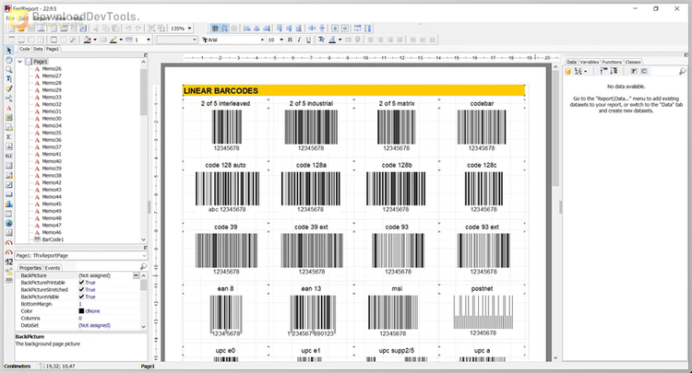The width and height of the screenshot is (692, 373).
Task: Open the Events tab in inspector
Action: 53,268
